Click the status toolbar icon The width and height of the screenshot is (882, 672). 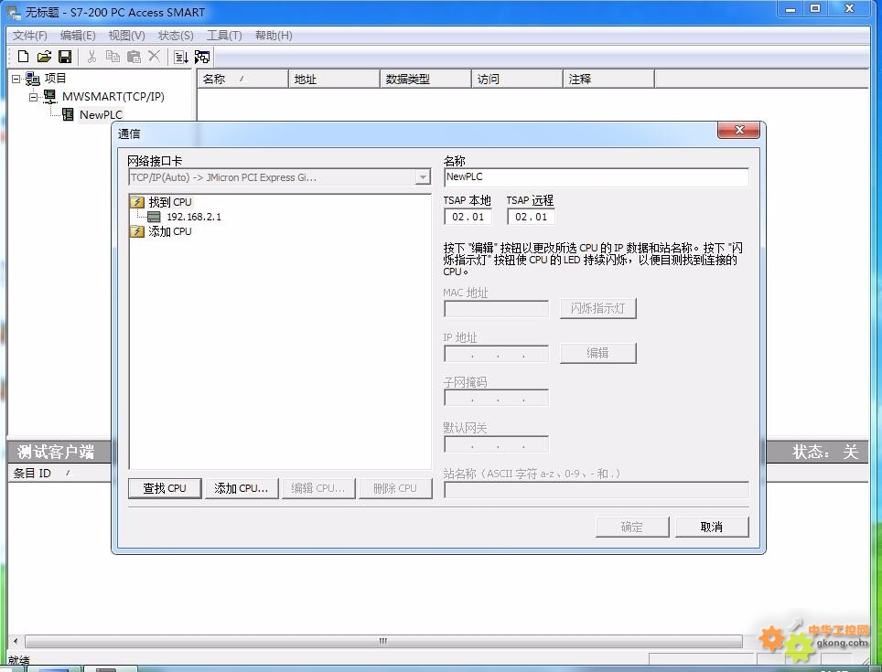coord(180,57)
